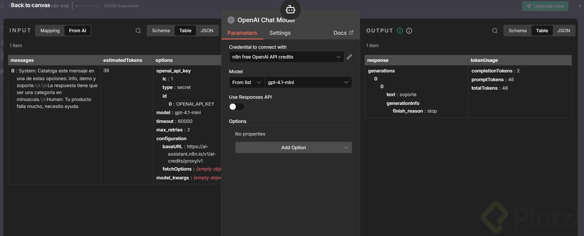Click the tokenUsage column header

tap(520, 60)
